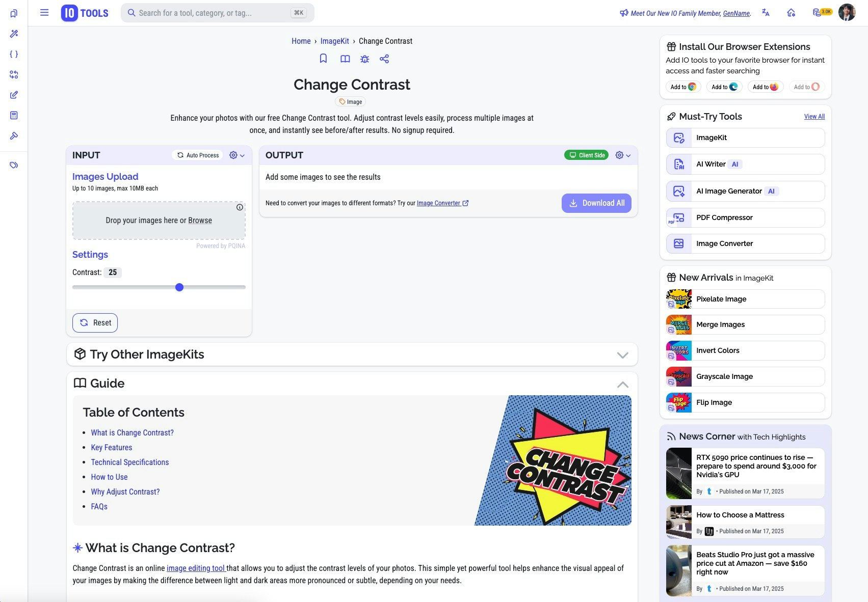Jump to Technical Specifications section
The height and width of the screenshot is (602, 868).
129,462
